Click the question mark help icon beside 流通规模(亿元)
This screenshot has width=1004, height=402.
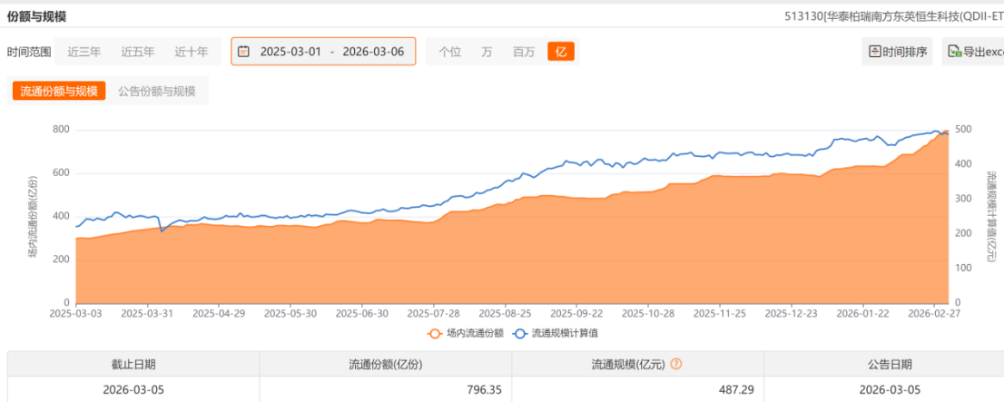pyautogui.click(x=675, y=364)
